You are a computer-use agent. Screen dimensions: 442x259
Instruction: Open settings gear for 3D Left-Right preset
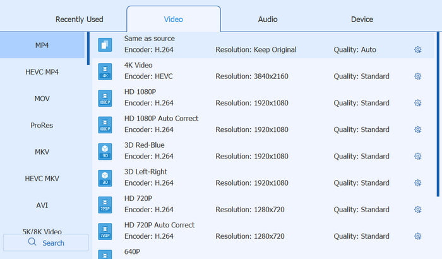(418, 183)
